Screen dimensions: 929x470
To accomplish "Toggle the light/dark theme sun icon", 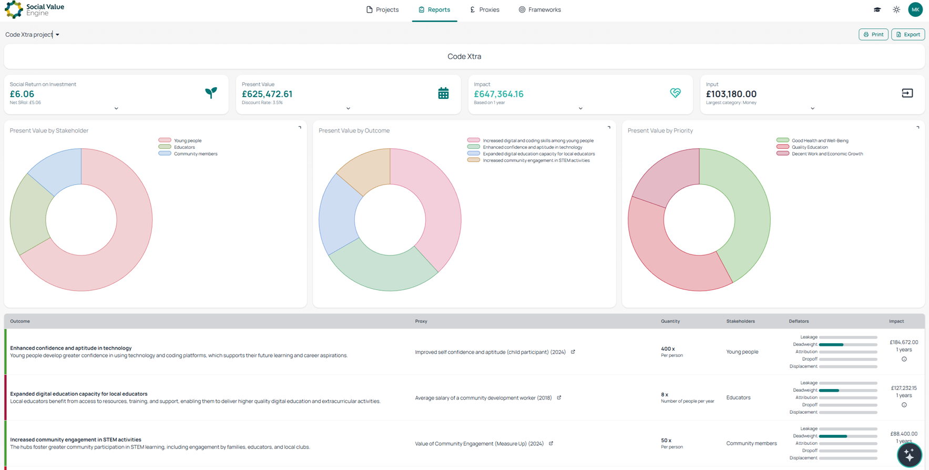I will [x=896, y=9].
